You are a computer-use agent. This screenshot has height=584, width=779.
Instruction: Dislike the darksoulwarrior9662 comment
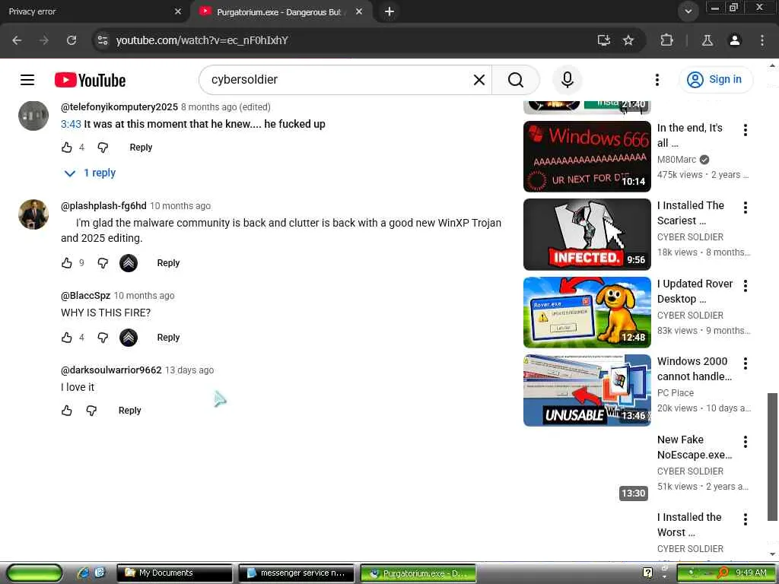click(x=91, y=411)
